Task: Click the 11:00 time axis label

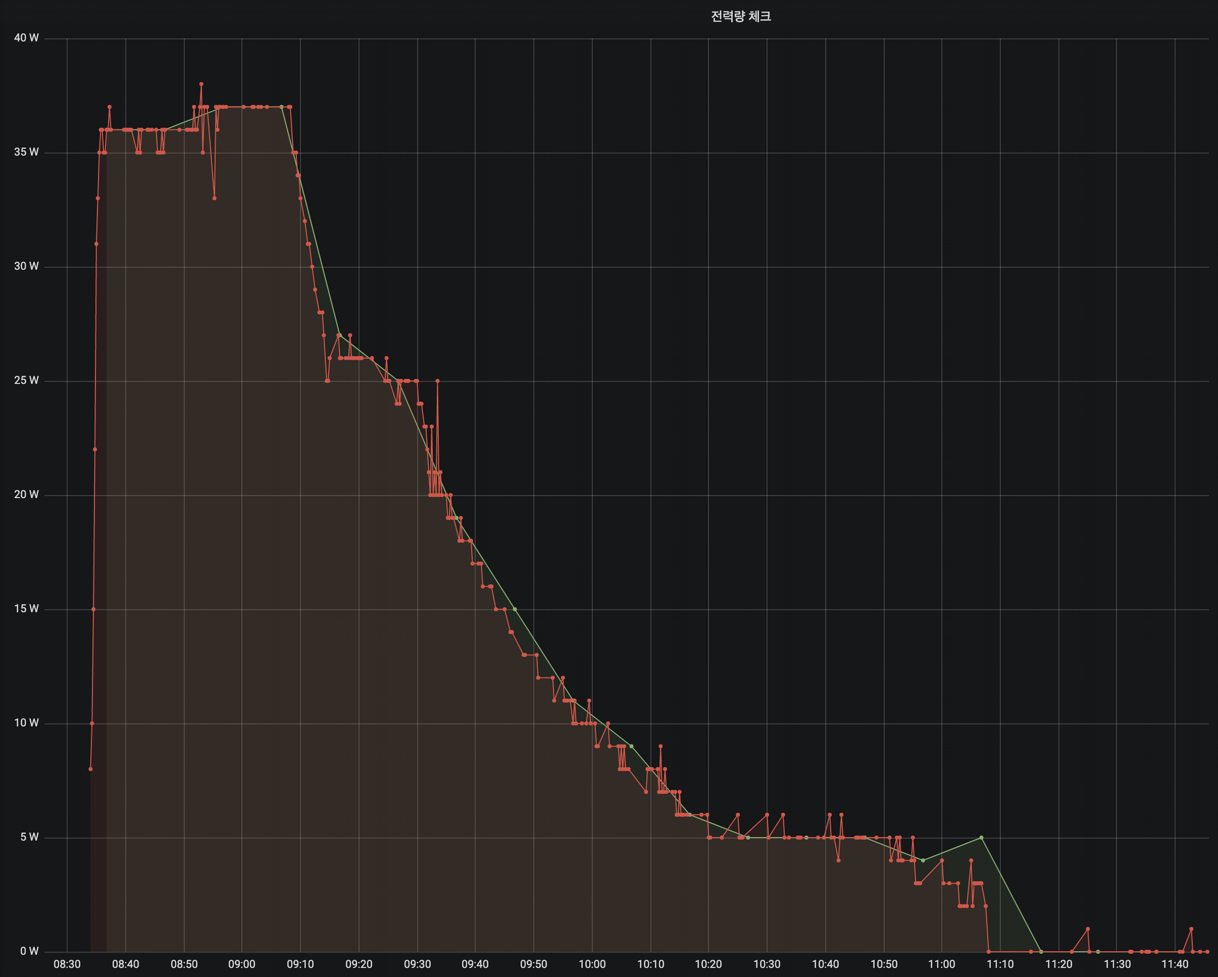Action: click(x=942, y=964)
